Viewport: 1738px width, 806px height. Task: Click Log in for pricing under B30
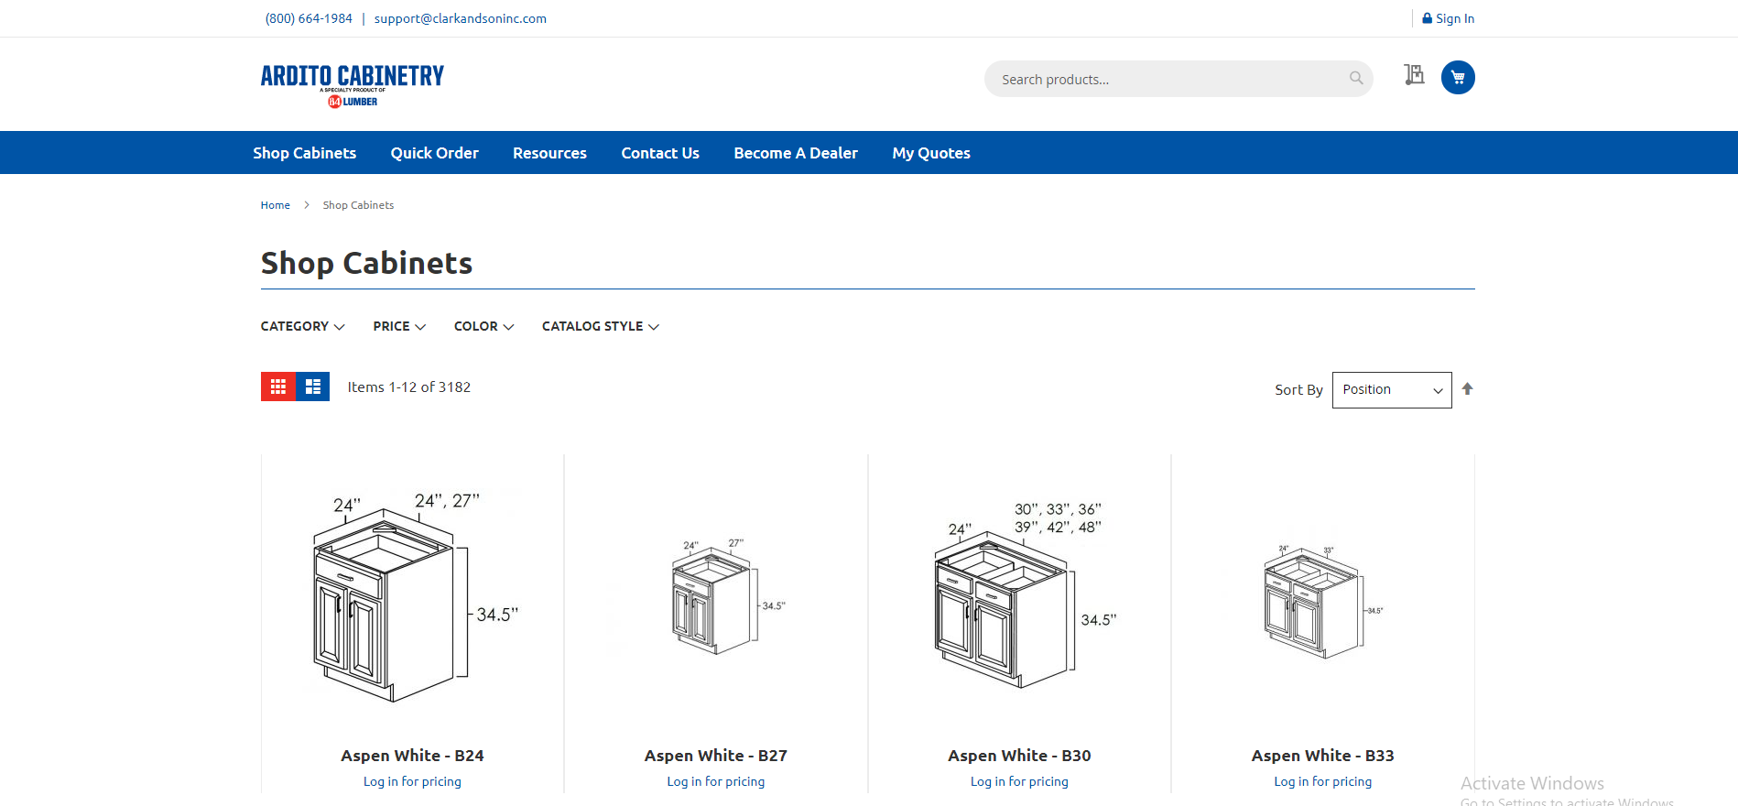tap(1019, 781)
